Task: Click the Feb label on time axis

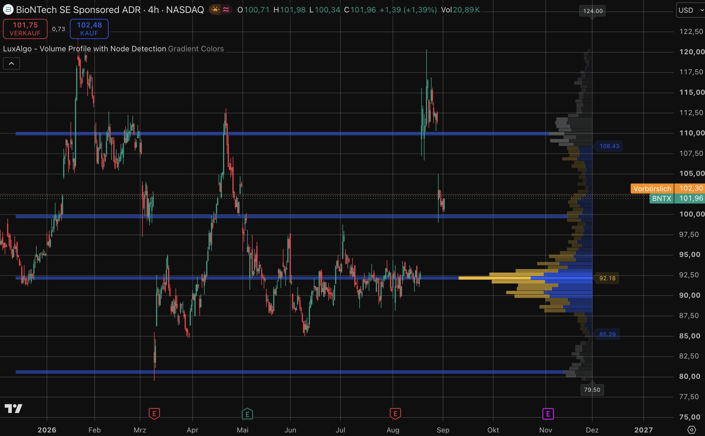Action: [x=94, y=430]
